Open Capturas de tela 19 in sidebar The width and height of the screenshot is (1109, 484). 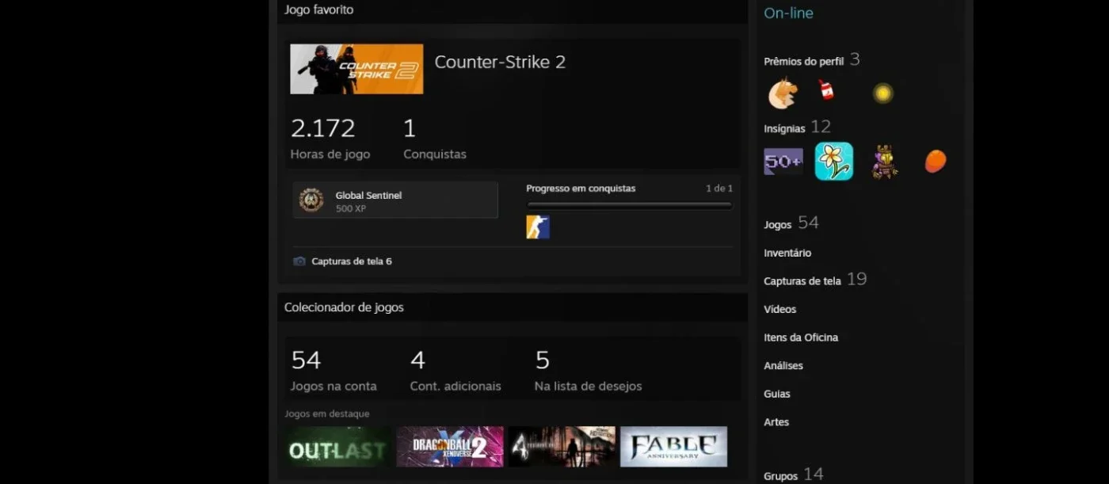pyautogui.click(x=815, y=280)
